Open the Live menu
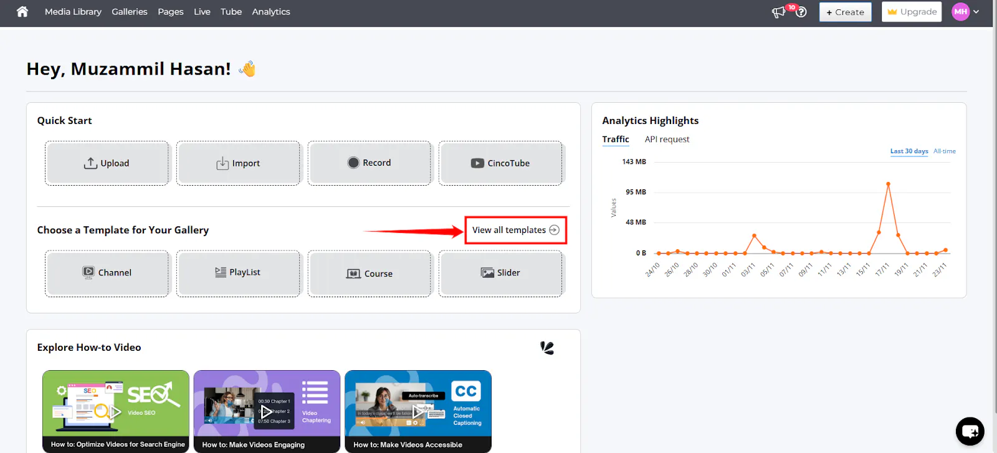This screenshot has height=453, width=997. (202, 12)
